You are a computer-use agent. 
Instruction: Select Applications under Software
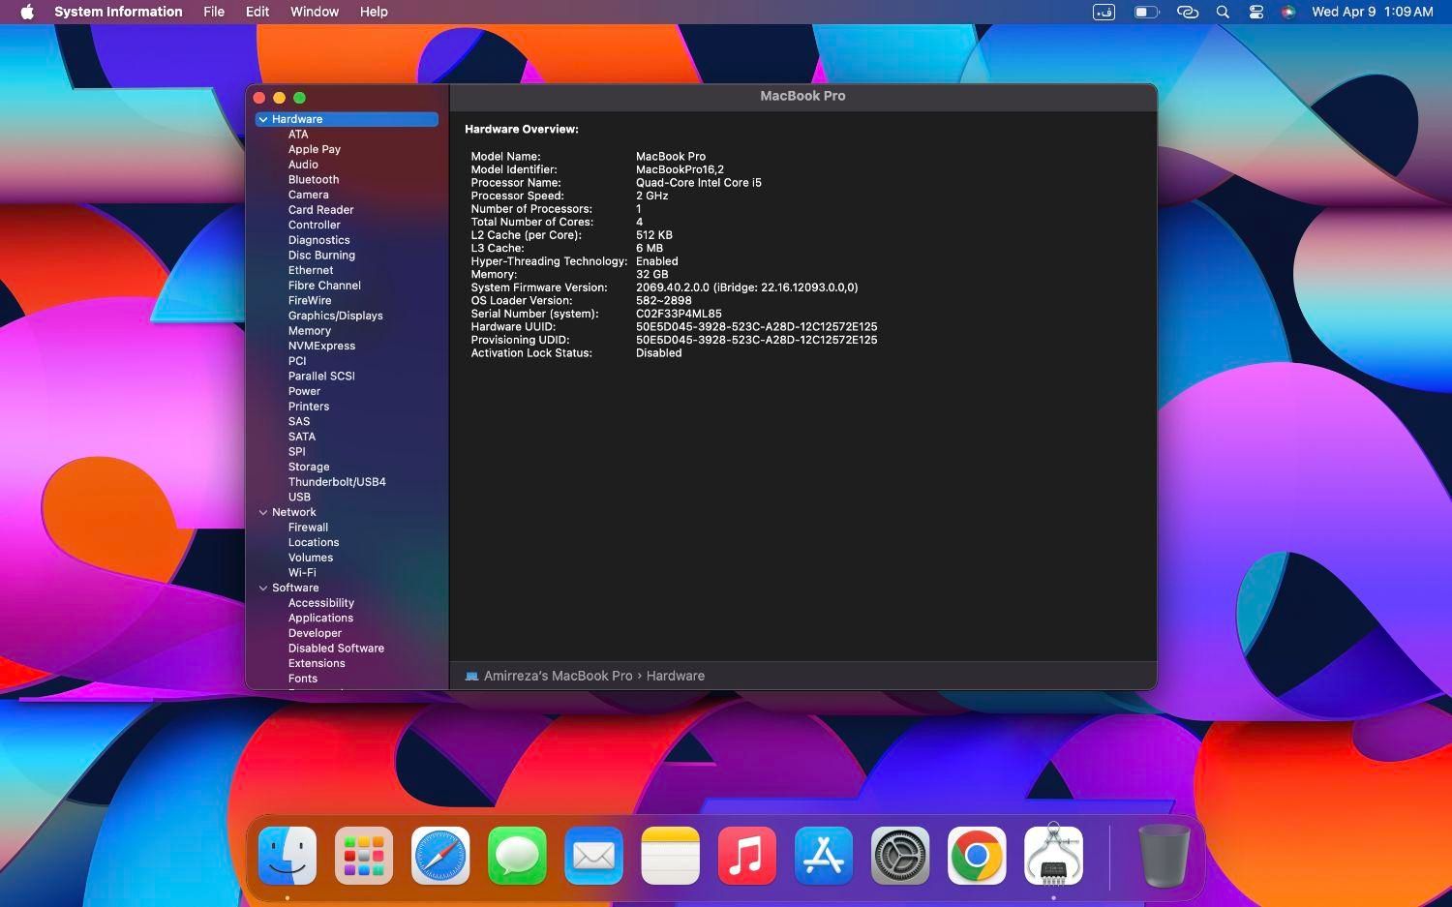pos(320,618)
